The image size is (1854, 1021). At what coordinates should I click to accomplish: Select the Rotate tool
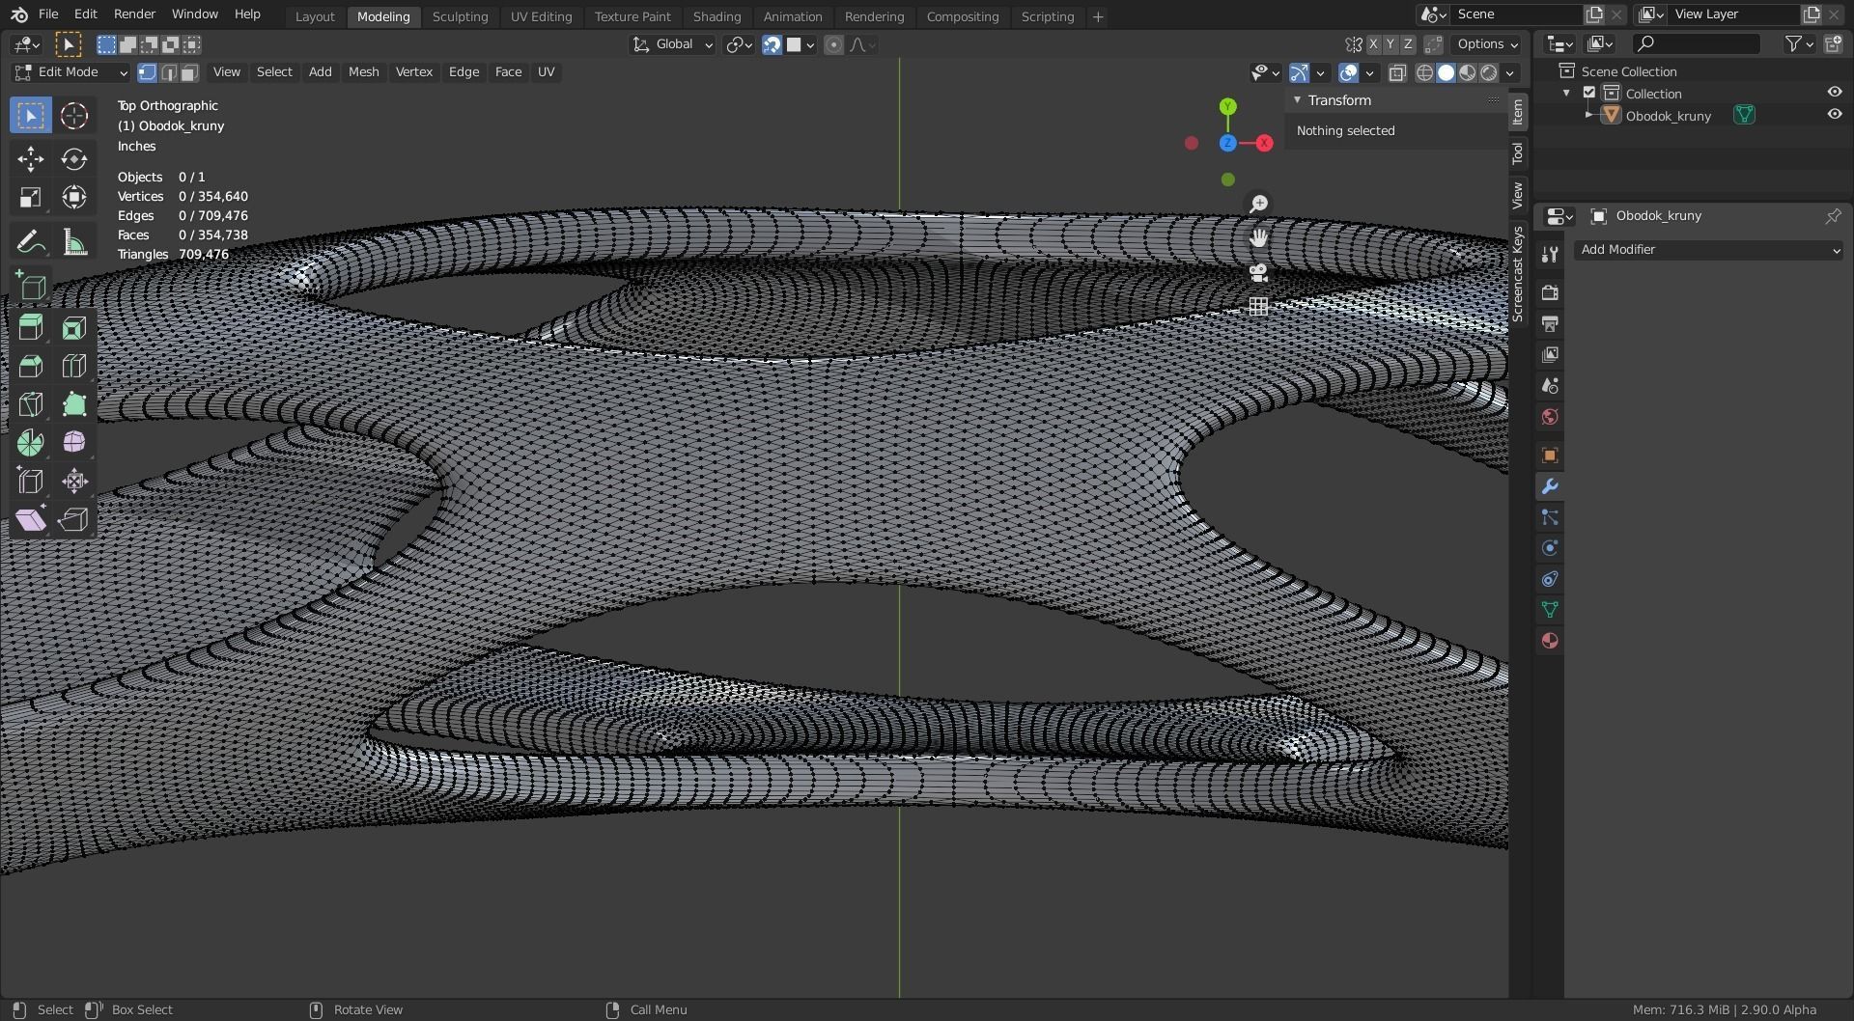(74, 159)
